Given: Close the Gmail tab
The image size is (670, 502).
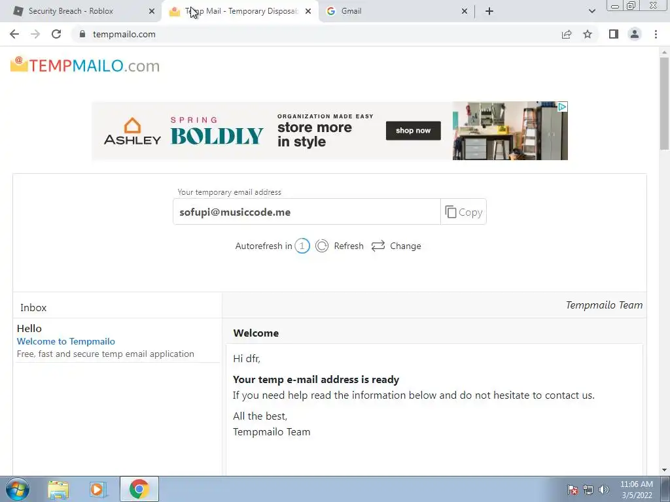Looking at the screenshot, I should 465,11.
